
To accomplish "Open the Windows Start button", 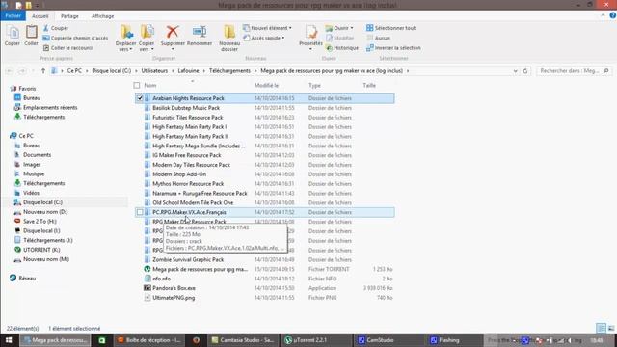I will point(9,340).
